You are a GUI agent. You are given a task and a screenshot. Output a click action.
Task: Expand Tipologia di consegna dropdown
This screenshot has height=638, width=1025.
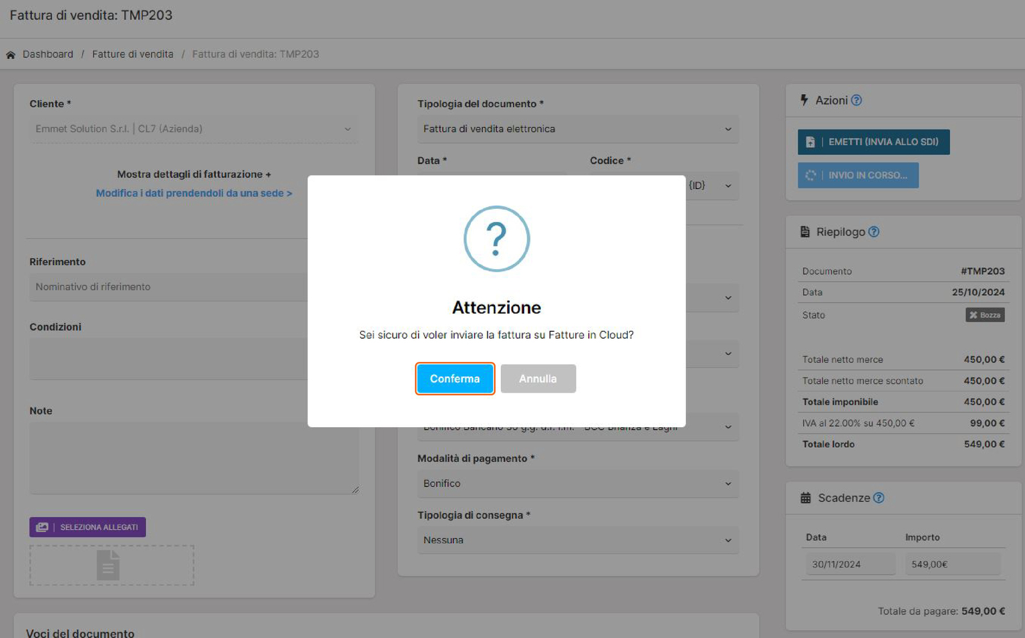click(x=577, y=540)
